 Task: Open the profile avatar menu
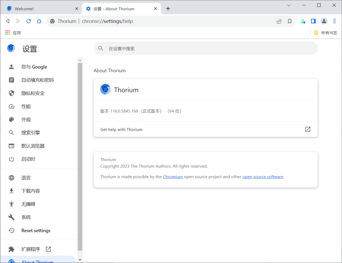(x=324, y=21)
